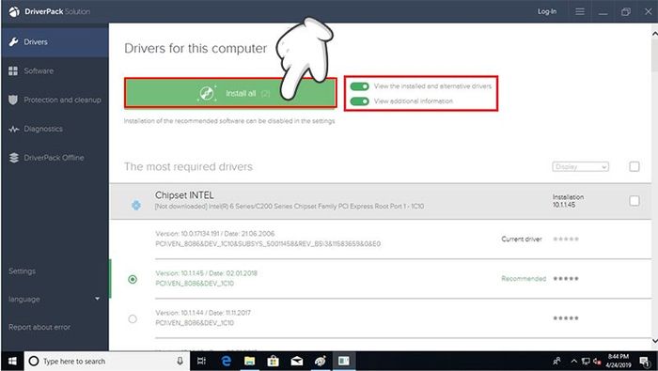The width and height of the screenshot is (658, 371).
Task: Click the Installation 10.1.1.45 text
Action: pyautogui.click(x=568, y=201)
